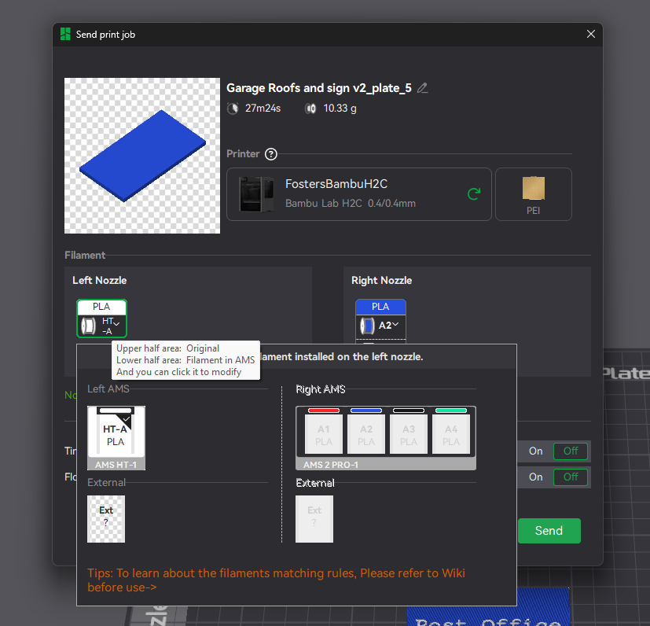Click the filament weight spool icon
The image size is (650, 626).
pos(310,109)
